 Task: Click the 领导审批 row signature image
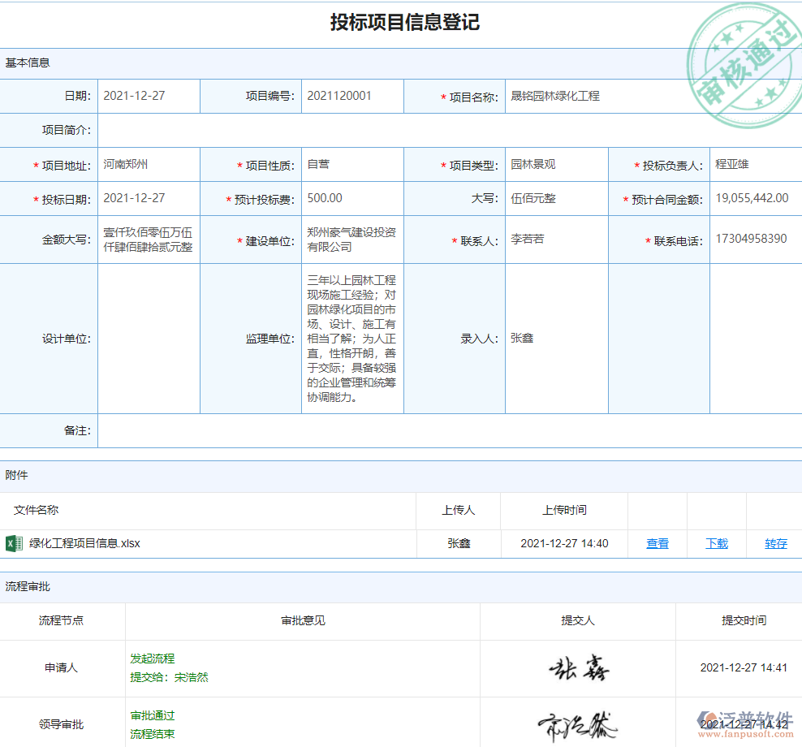pos(577,724)
